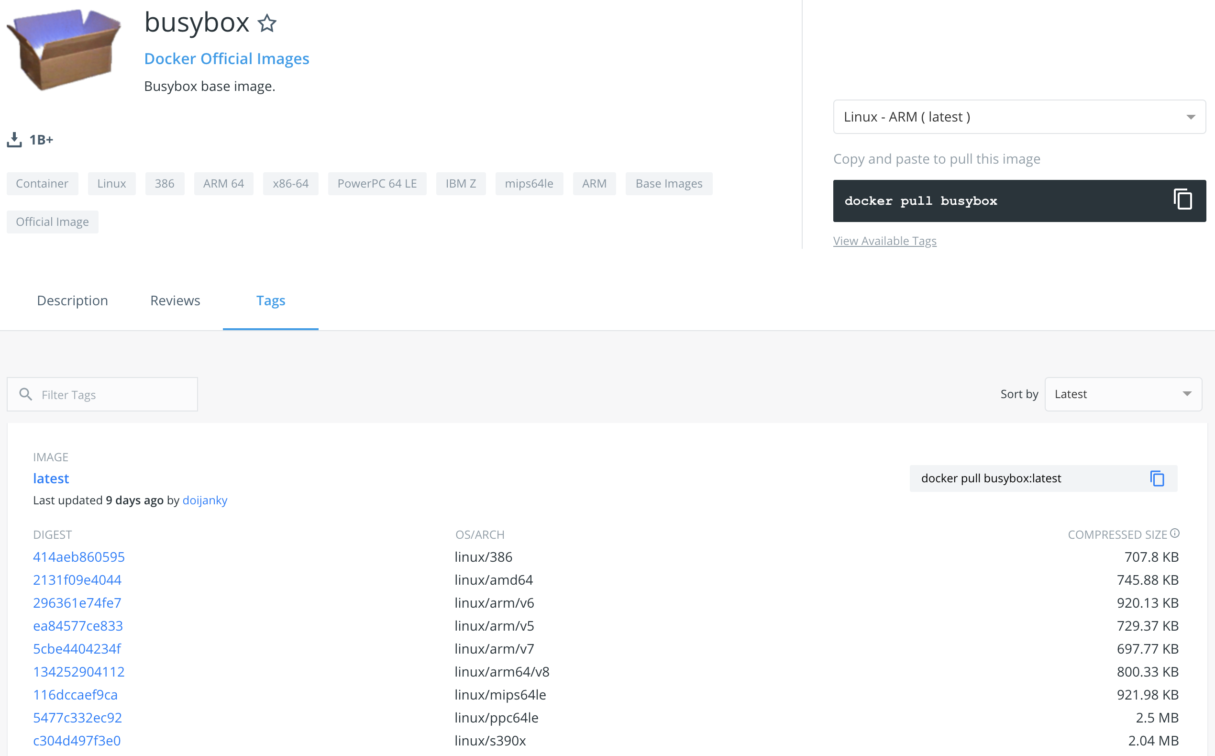Click the docker pull busybox:latest text
The height and width of the screenshot is (756, 1215).
pos(991,478)
